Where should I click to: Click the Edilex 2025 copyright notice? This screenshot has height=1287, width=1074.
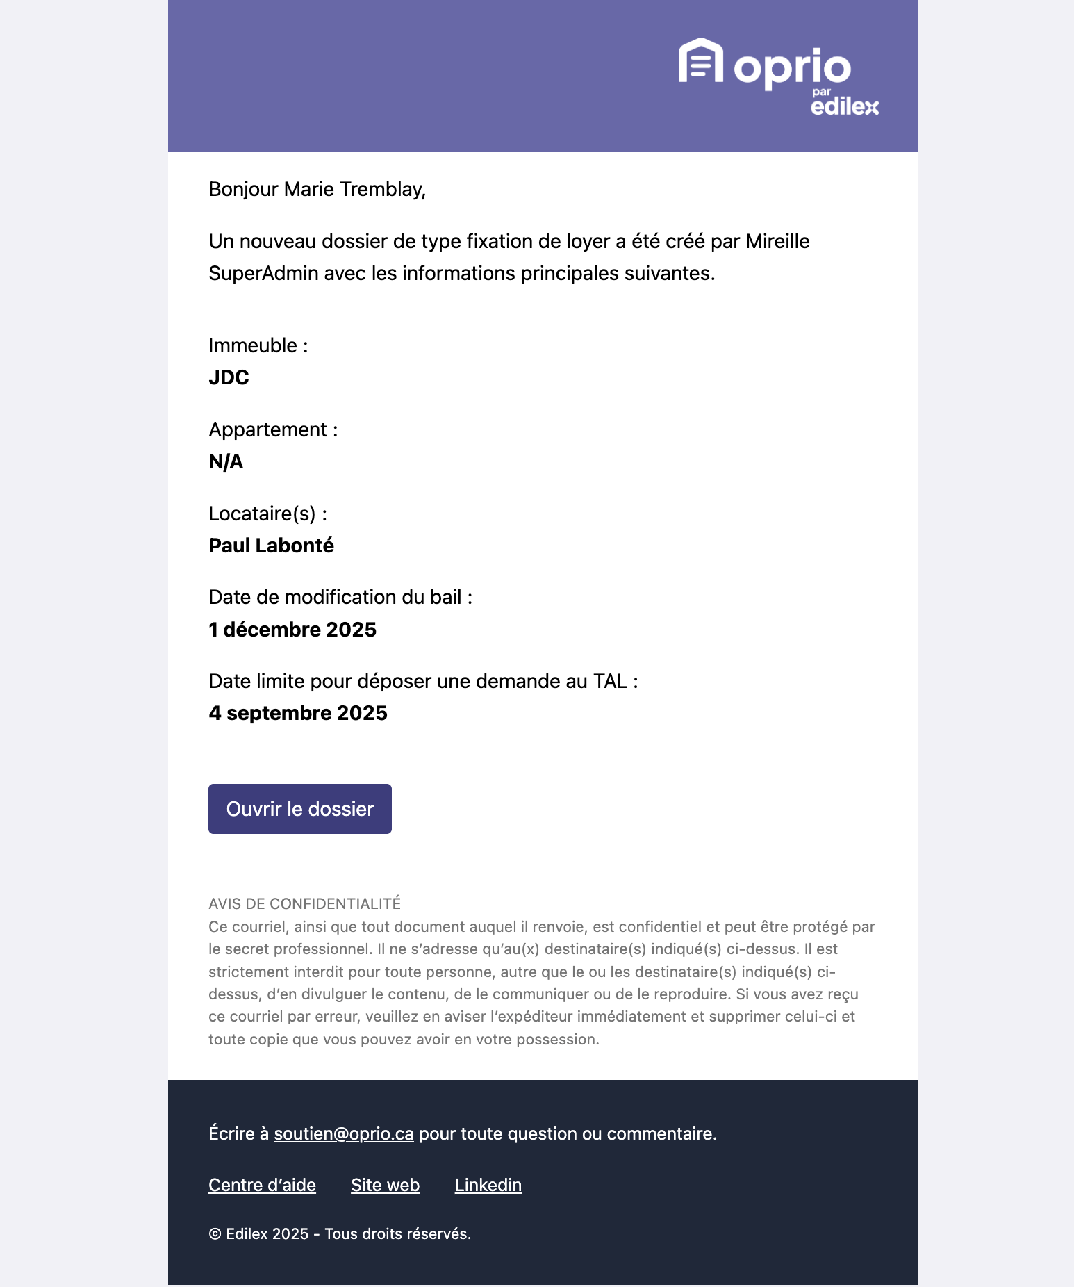point(340,1233)
